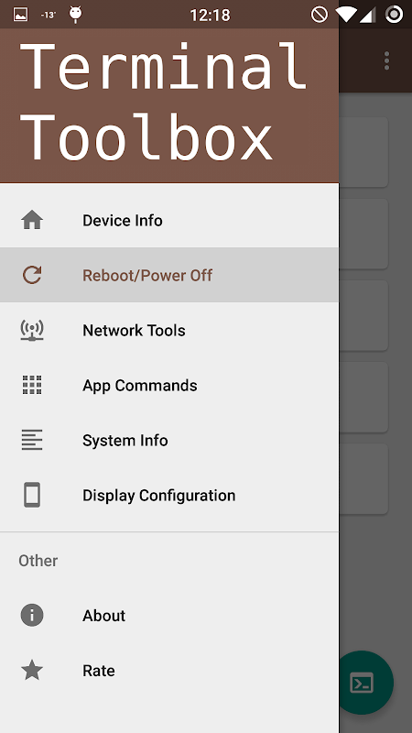This screenshot has width=412, height=733.
Task: Select Rate to review the app
Action: click(169, 670)
